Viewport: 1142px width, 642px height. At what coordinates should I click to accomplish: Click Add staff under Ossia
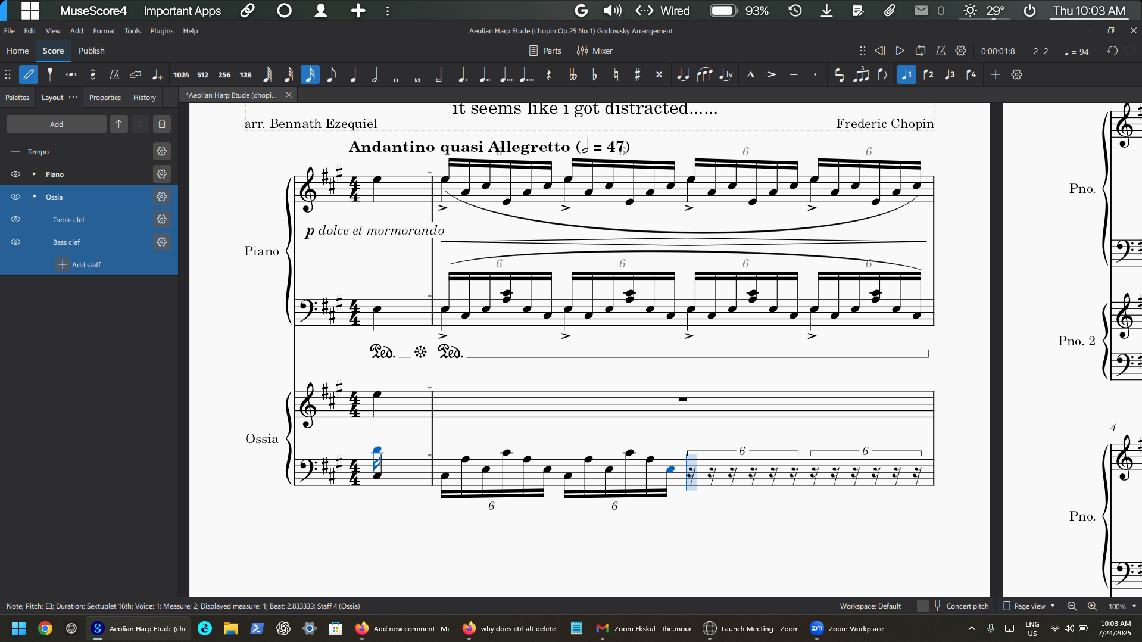point(79,265)
